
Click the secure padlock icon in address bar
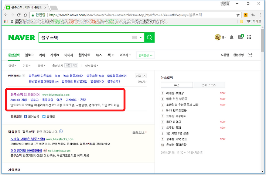33,15
